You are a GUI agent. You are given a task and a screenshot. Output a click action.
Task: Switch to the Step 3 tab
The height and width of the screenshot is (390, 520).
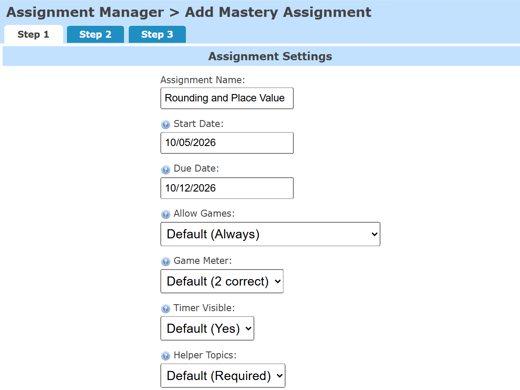tap(157, 35)
